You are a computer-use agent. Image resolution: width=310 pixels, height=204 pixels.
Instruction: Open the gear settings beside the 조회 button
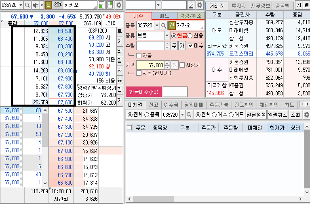click(x=306, y=115)
